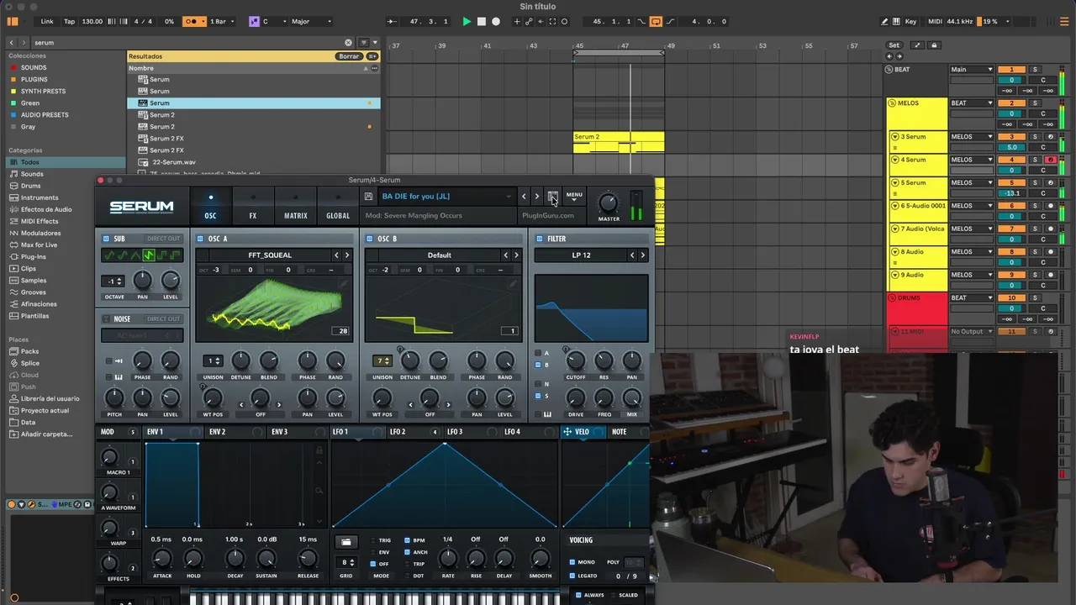Toggle the LEGATO voicing checkbox

coord(572,576)
